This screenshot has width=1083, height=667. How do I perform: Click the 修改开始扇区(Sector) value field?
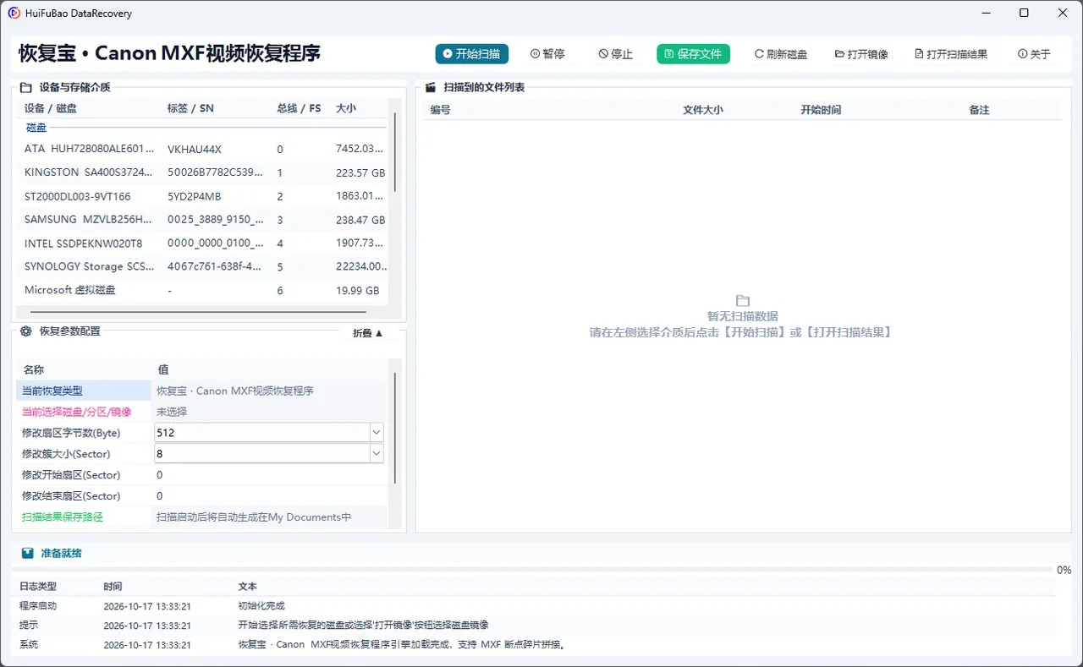coord(270,475)
